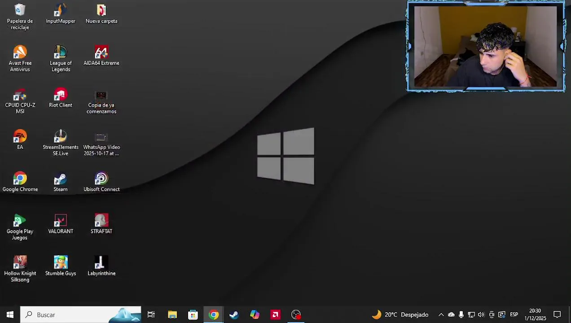The width and height of the screenshot is (571, 323).
Task: Select the Hollow Knight Silksong shortcut
Action: [x=20, y=269]
